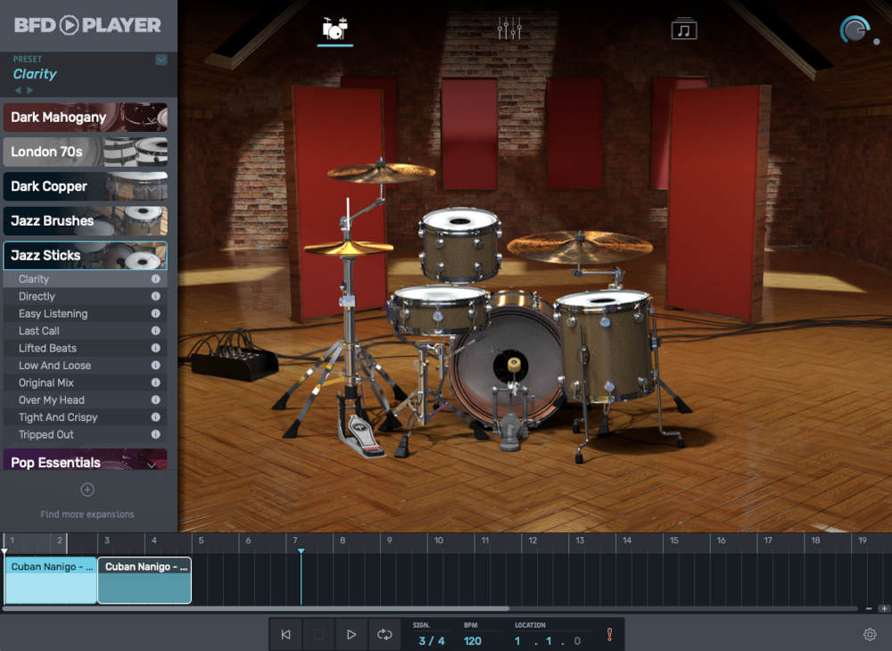Switch to the Mixer view

(509, 28)
